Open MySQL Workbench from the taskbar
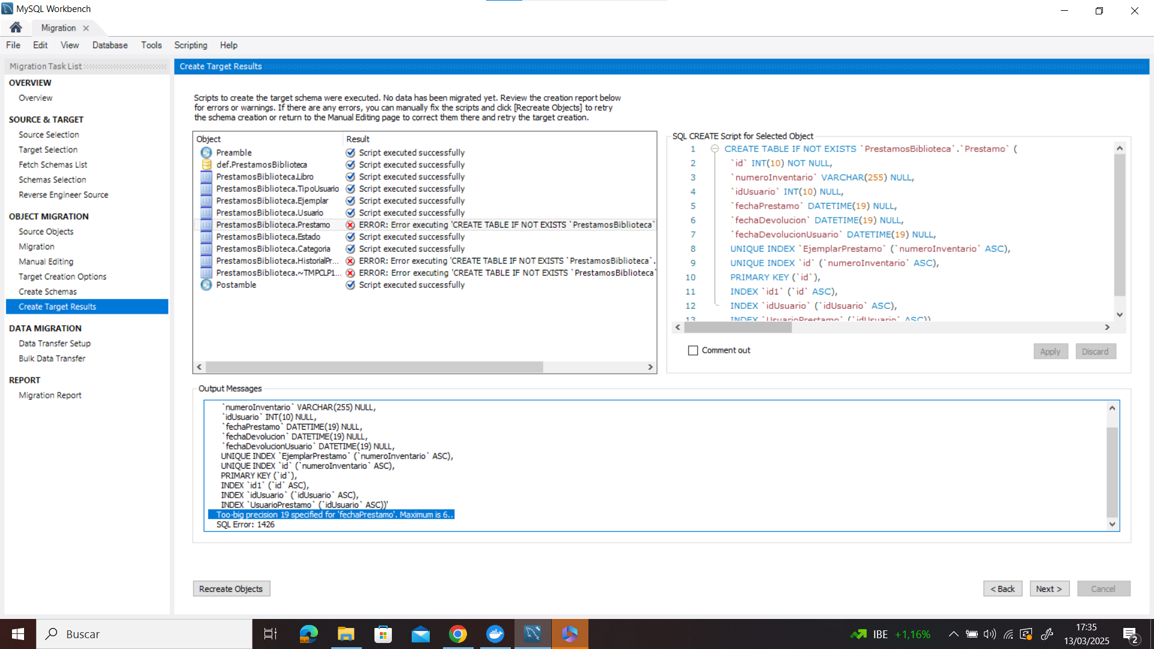This screenshot has height=649, width=1154. (533, 633)
